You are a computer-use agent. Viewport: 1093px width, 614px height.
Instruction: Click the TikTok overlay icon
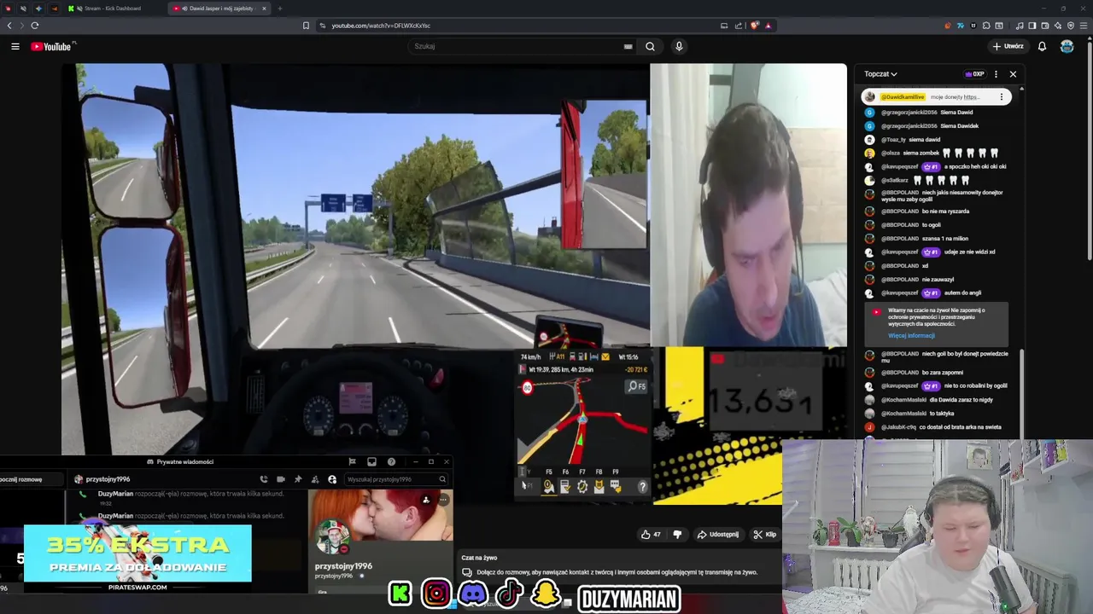tap(509, 594)
